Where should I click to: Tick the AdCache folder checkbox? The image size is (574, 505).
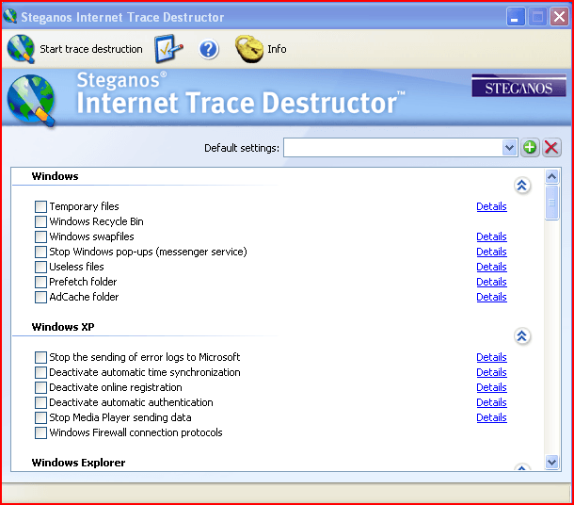(x=40, y=297)
